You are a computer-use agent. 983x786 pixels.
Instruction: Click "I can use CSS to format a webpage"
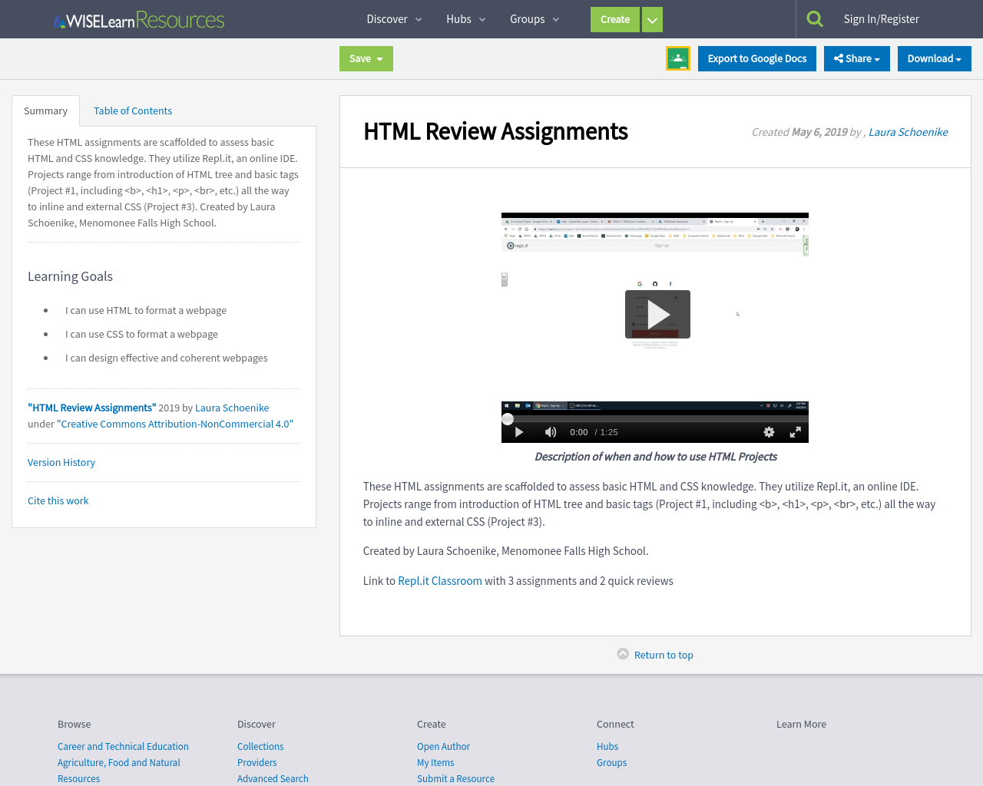coord(141,334)
